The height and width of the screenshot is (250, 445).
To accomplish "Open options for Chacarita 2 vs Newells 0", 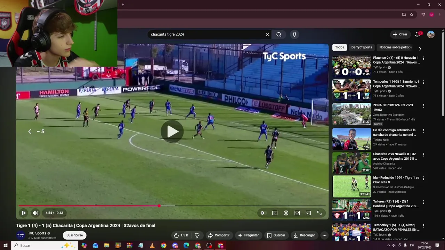I will point(423,155).
